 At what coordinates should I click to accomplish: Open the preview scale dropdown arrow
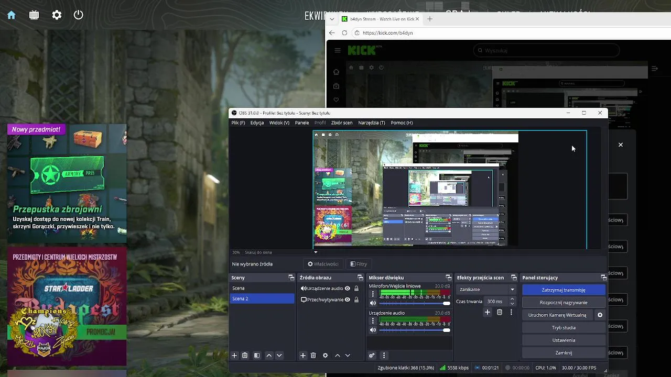click(x=316, y=252)
